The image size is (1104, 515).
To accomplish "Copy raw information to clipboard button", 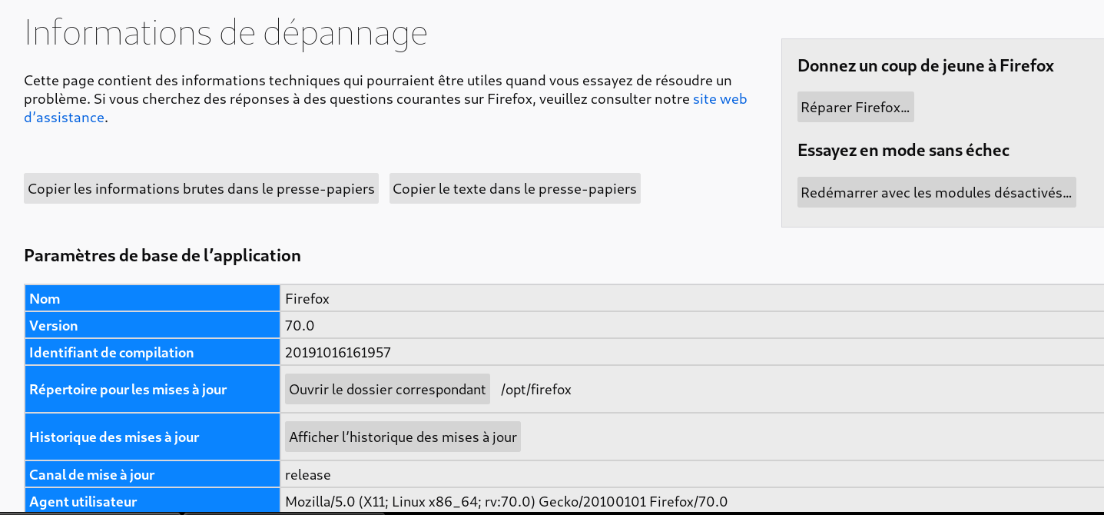I will coord(201,189).
